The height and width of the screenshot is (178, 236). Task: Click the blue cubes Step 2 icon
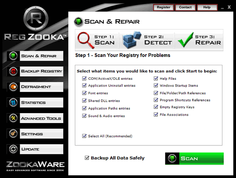[132, 40]
